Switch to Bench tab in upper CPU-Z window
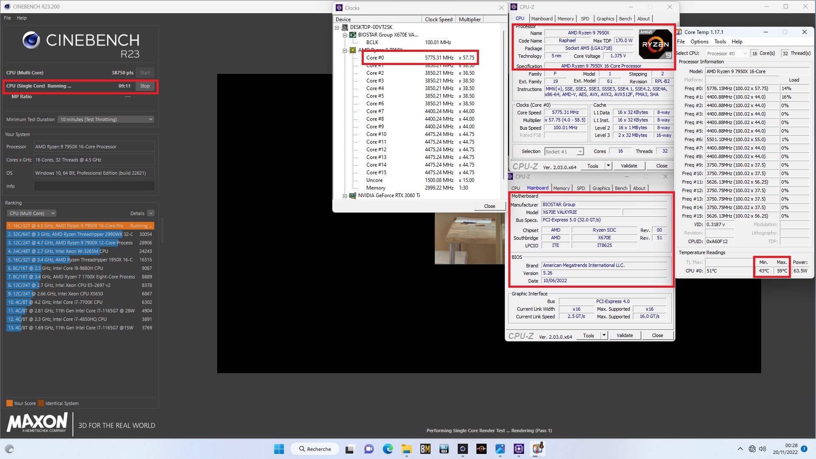This screenshot has height=459, width=816. (x=625, y=19)
